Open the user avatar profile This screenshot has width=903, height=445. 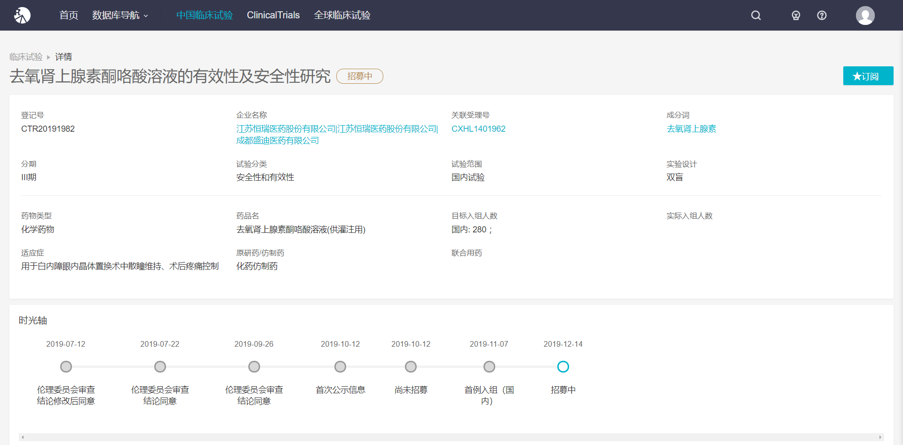click(x=865, y=16)
